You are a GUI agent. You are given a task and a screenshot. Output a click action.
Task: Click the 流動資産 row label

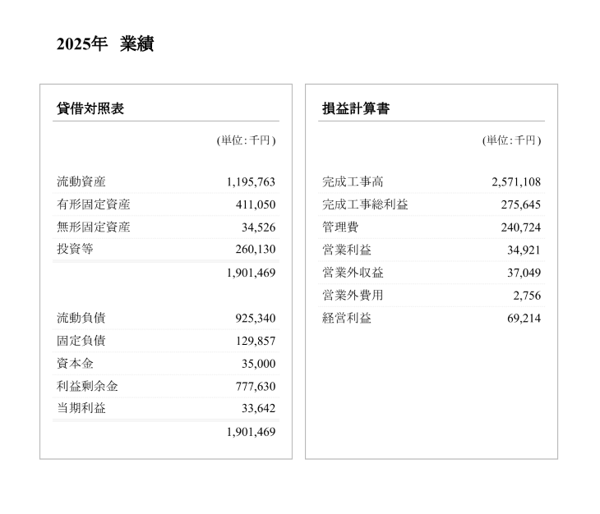click(81, 182)
